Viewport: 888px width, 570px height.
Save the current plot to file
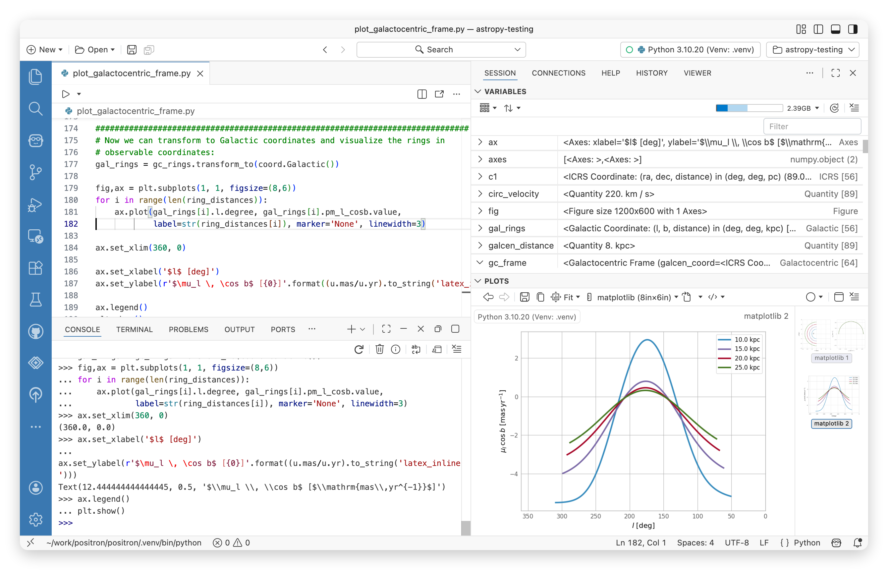tap(524, 297)
